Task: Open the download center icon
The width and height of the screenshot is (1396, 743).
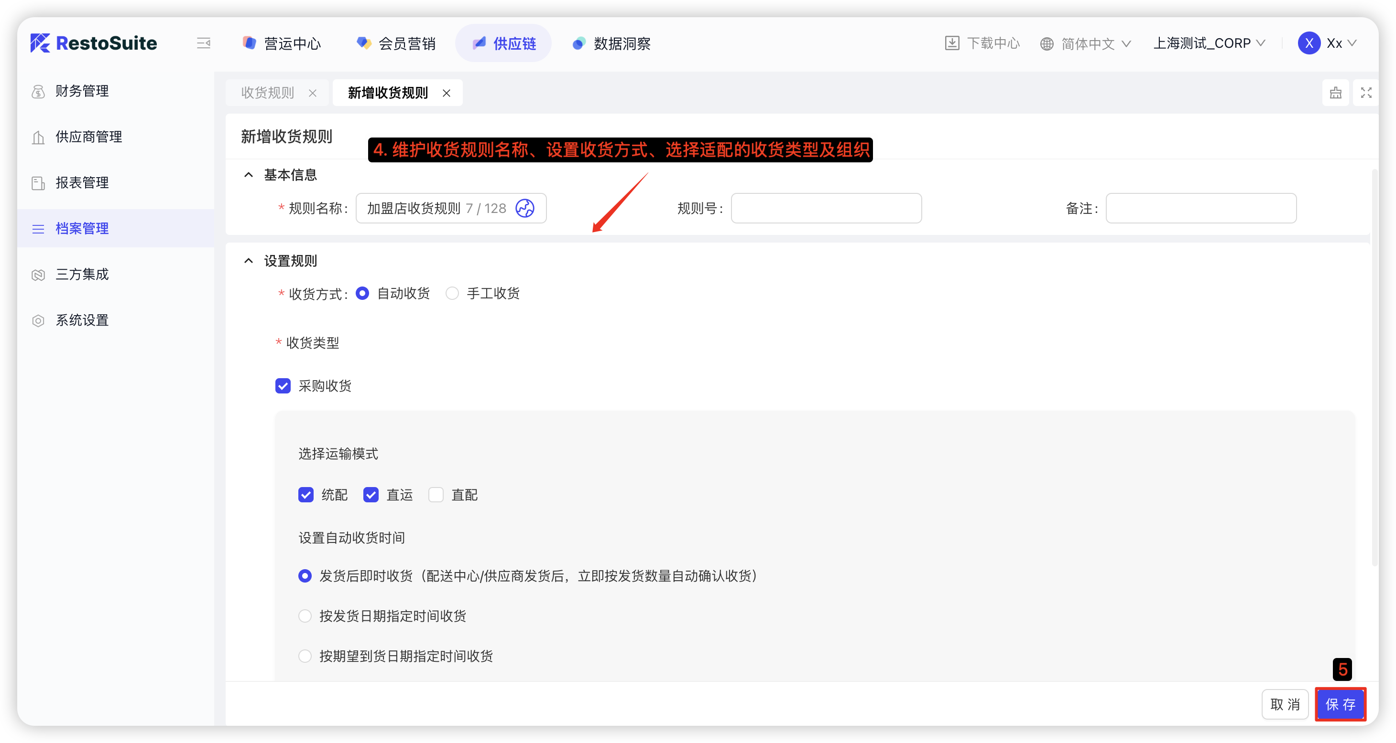Action: click(x=951, y=43)
